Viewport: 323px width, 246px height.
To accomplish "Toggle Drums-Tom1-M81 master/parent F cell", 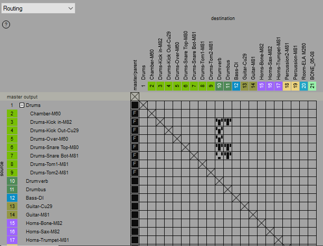I will 135,164.
